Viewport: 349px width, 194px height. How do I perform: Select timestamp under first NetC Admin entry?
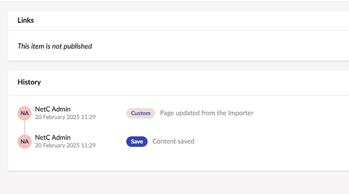pyautogui.click(x=65, y=117)
